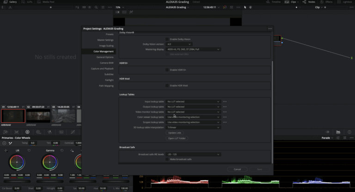Click the Update Lists button
This screenshot has height=192, width=355.
[175, 133]
